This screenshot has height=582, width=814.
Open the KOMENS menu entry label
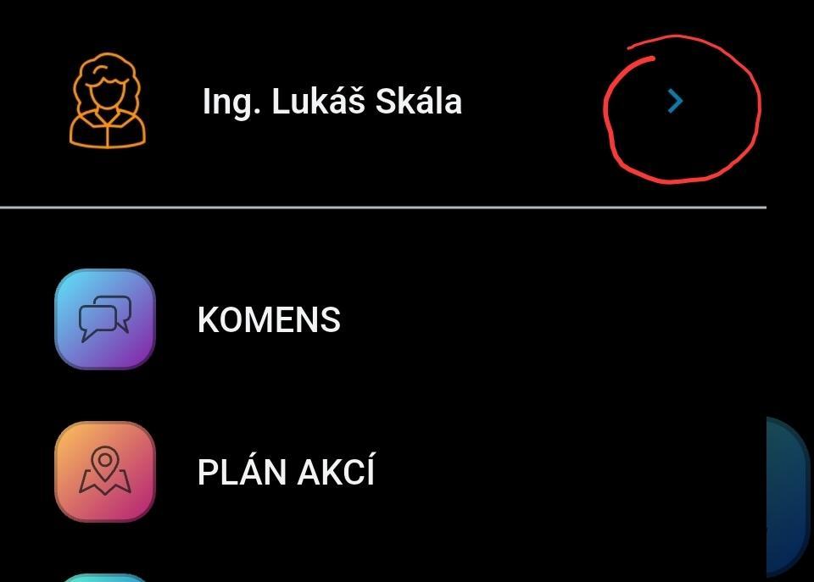pos(269,319)
